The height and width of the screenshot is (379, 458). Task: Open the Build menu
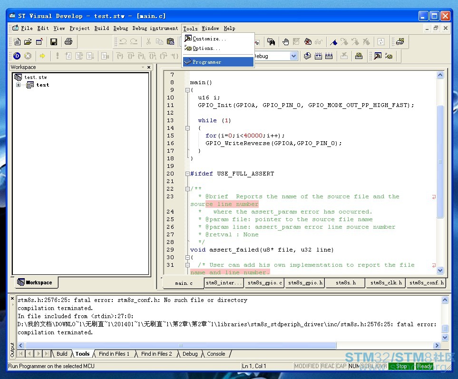101,29
